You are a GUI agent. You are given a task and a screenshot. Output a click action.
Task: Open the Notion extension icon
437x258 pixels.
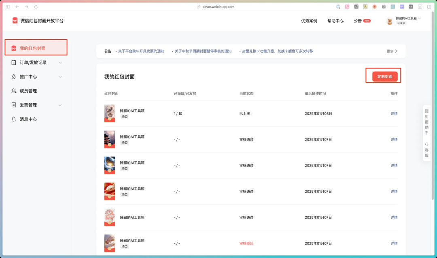coord(384,7)
